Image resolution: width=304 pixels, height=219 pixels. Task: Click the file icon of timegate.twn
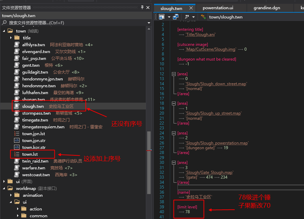pos(17,120)
